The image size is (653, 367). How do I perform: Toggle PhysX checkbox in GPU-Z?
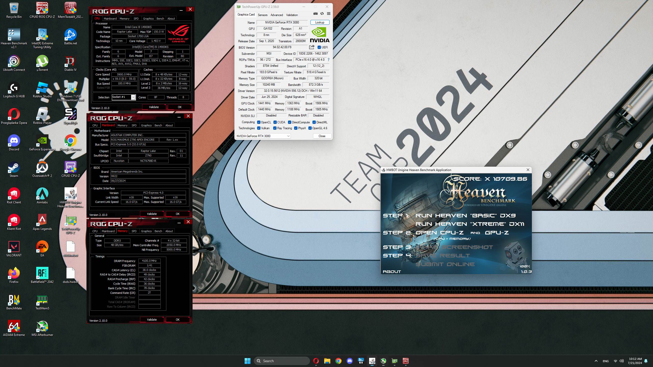coord(296,128)
